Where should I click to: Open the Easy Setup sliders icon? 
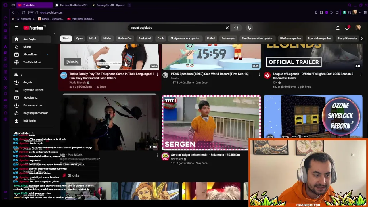click(x=365, y=13)
